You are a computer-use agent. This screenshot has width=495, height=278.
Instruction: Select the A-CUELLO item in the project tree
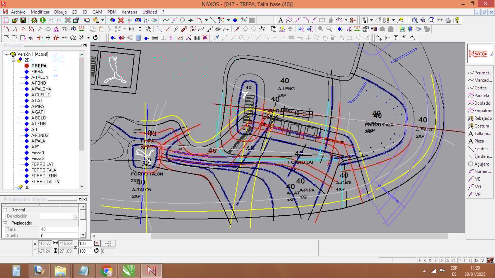41,95
